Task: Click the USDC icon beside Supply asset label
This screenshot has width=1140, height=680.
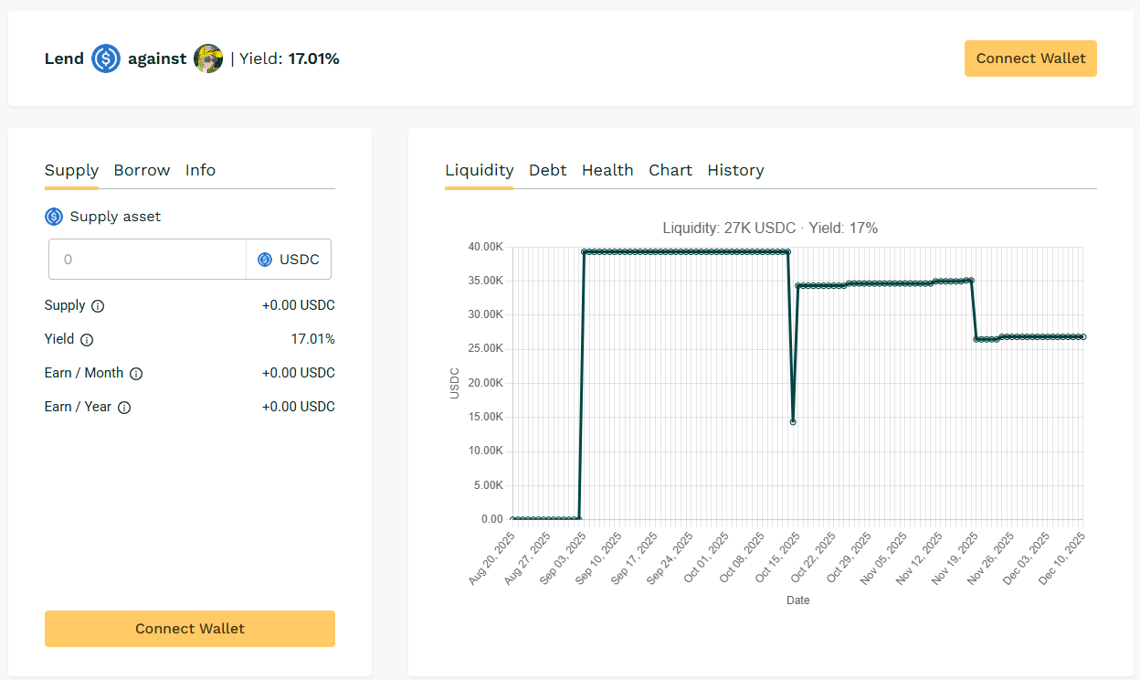Action: (54, 217)
